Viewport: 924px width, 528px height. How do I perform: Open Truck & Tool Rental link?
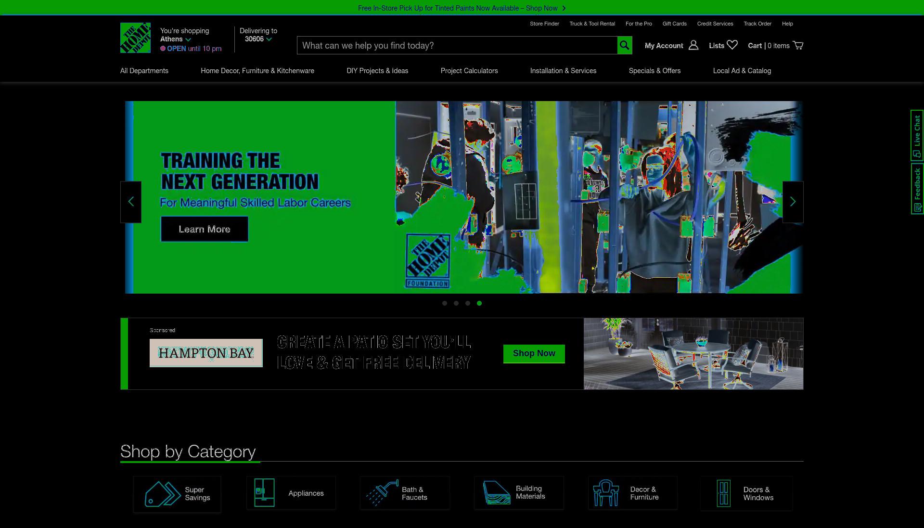pyautogui.click(x=592, y=24)
